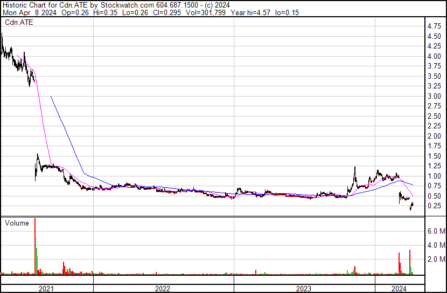Click the 0.25 price axis label

coord(434,206)
